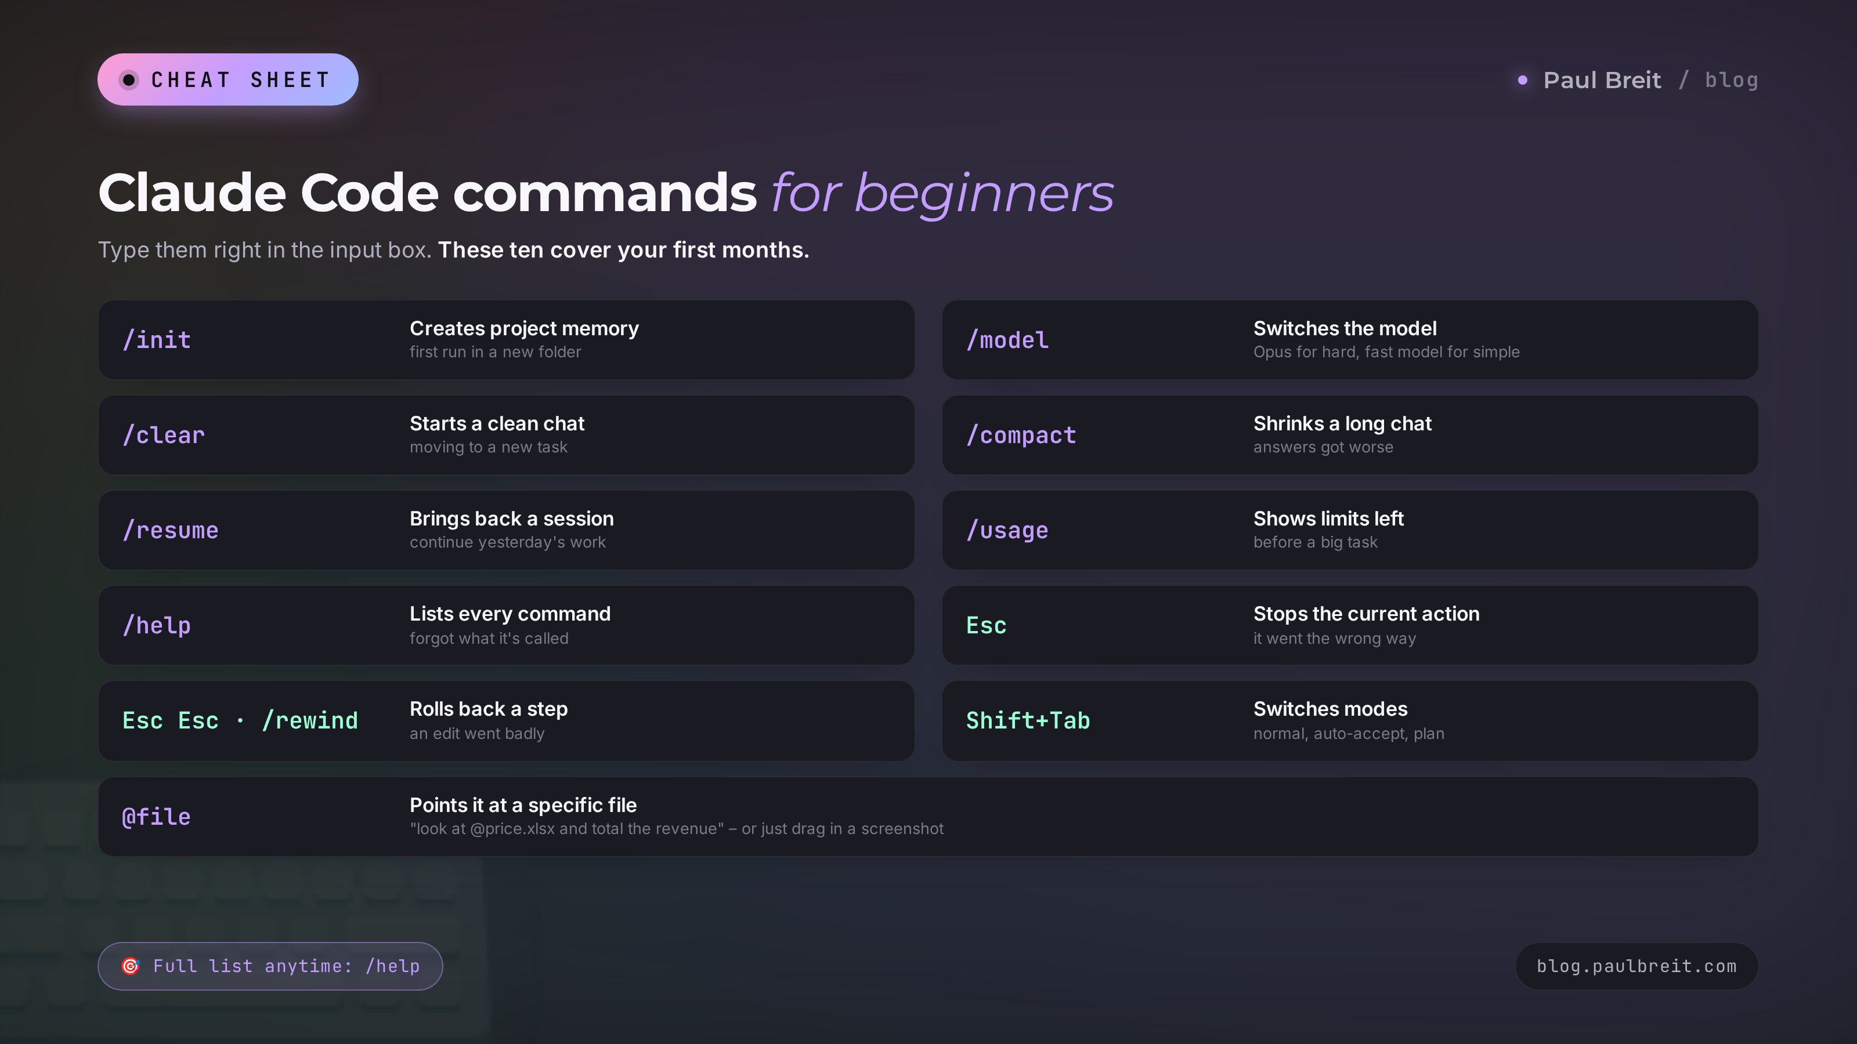The width and height of the screenshot is (1857, 1044).
Task: Click 'moving to a new task' note
Action: 488,447
